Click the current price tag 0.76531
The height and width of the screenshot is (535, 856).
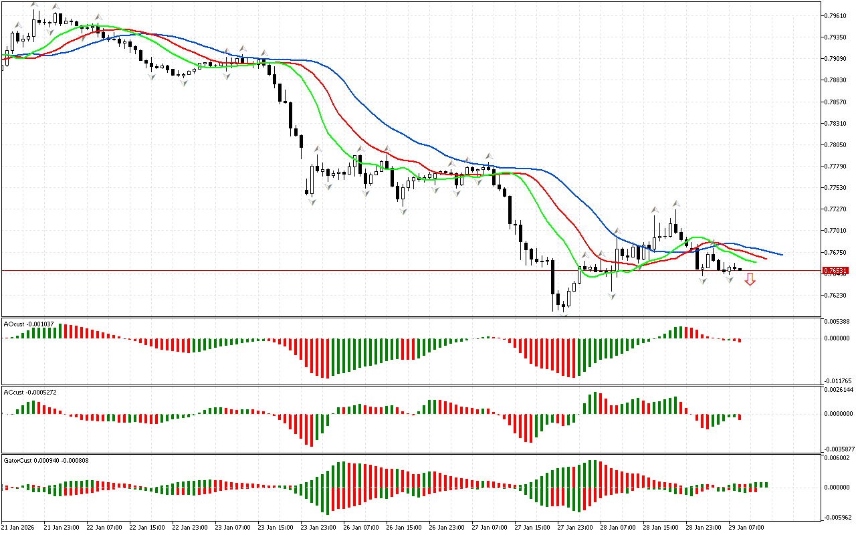835,271
